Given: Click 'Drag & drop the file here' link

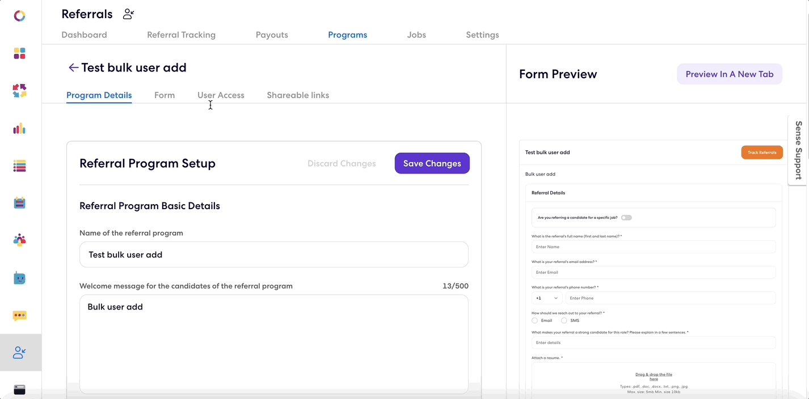Looking at the screenshot, I should [x=654, y=377].
